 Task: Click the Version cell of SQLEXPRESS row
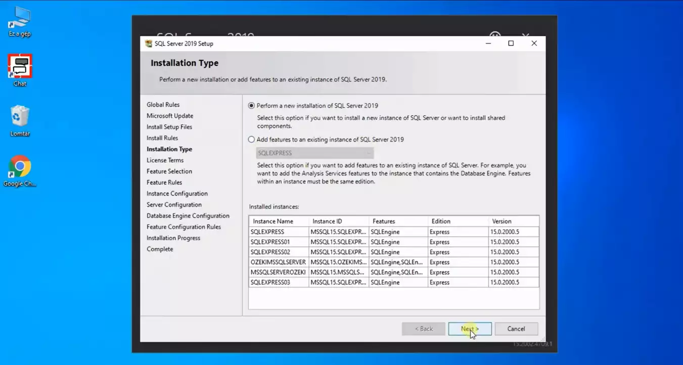point(514,232)
